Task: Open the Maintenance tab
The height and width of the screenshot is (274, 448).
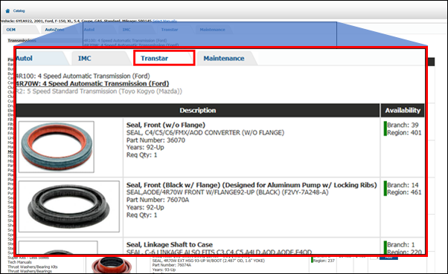Action: point(224,59)
